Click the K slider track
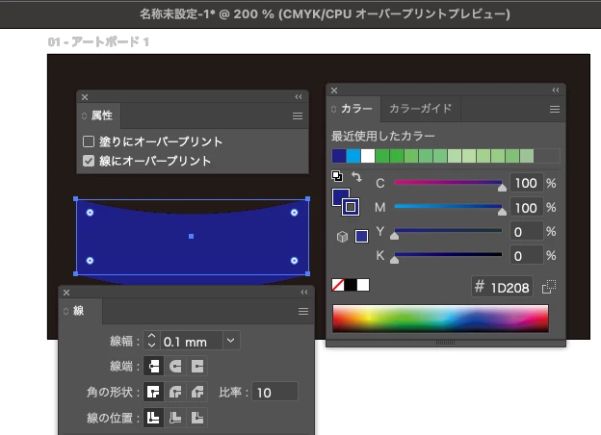The image size is (601, 435). click(x=448, y=255)
